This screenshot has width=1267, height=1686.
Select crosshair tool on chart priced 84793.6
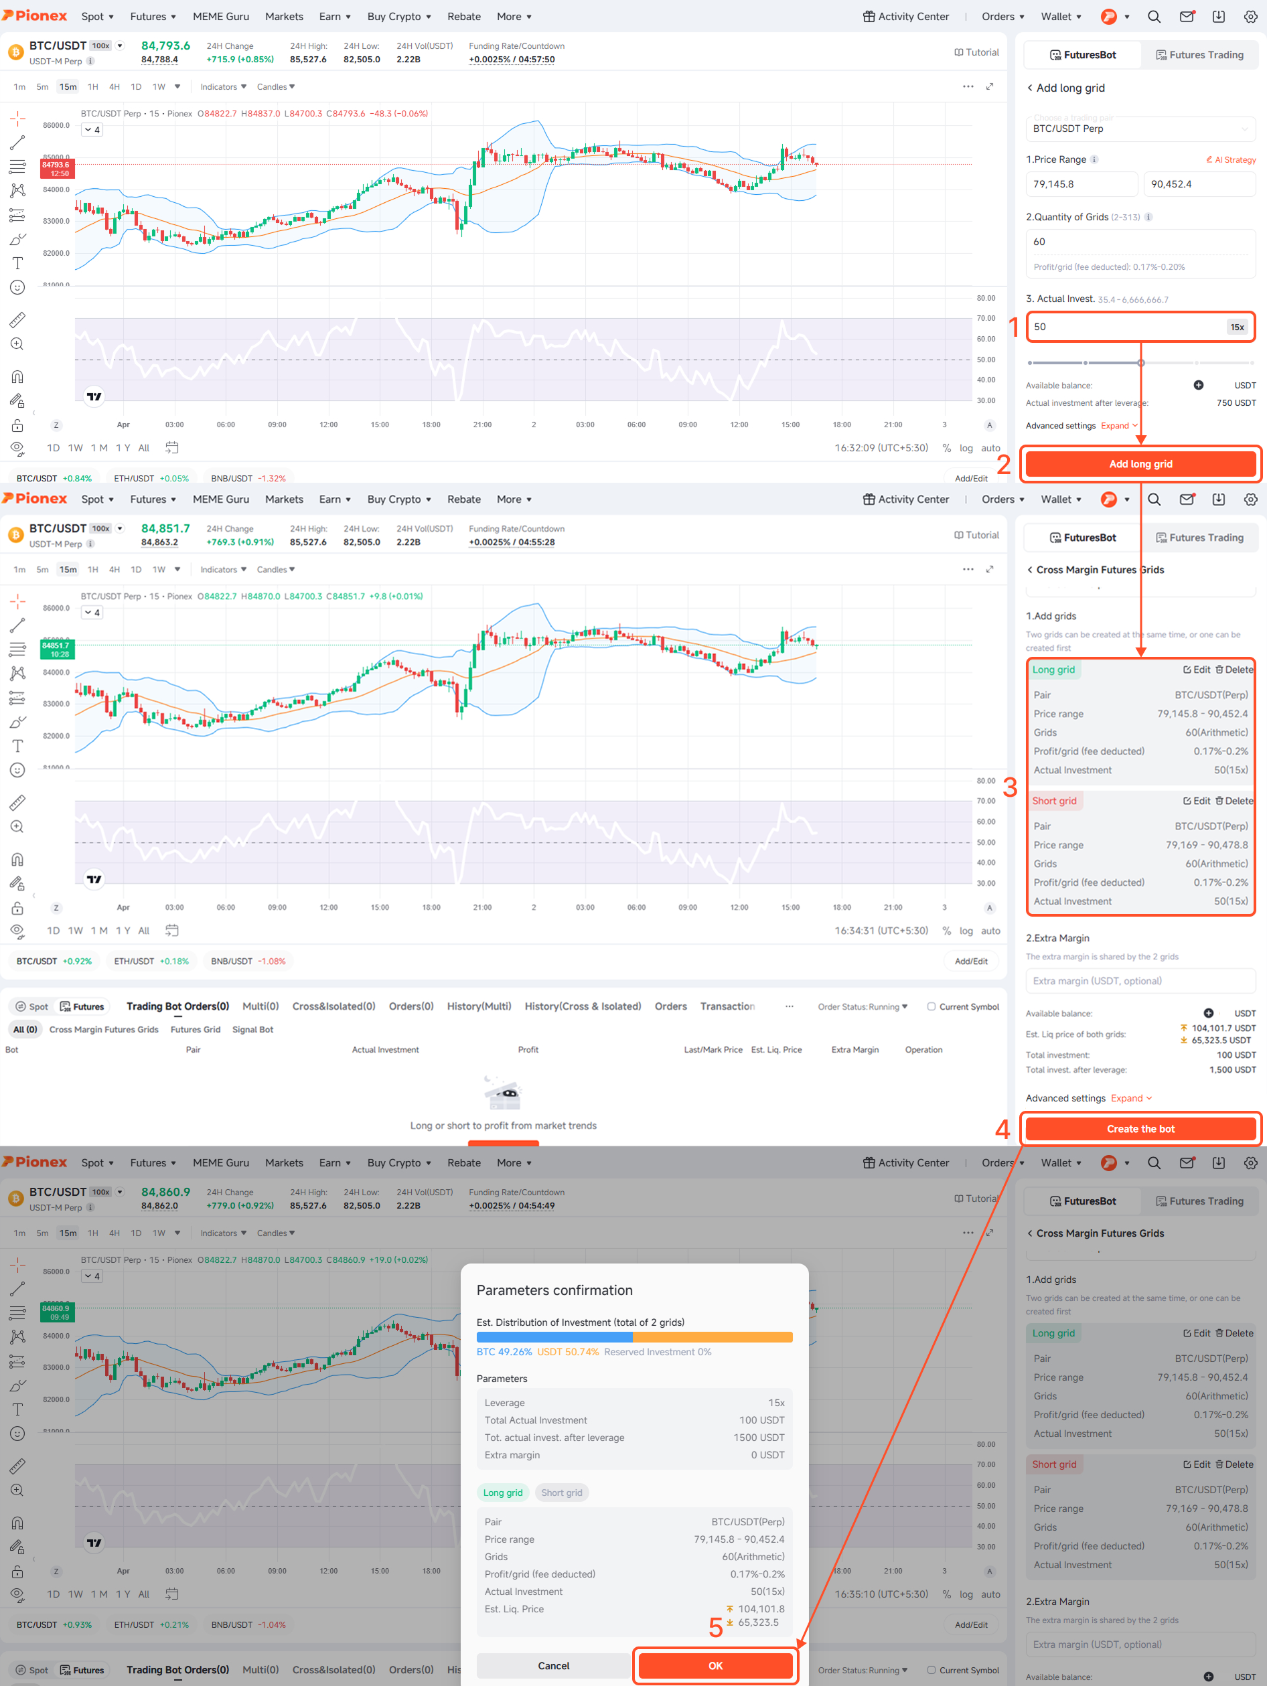click(17, 118)
